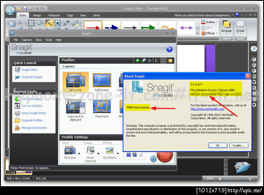Image resolution: width=264 pixels, height=195 pixels.
Task: Select the Arrow tool in the Editor ribbon
Action: (49, 23)
